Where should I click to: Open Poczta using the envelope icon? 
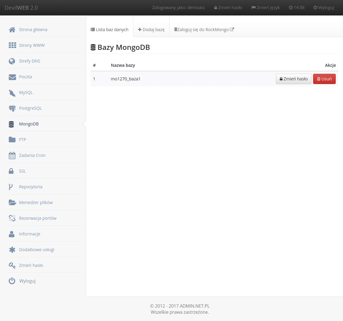point(12,76)
